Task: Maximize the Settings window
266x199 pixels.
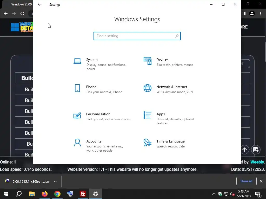Action: pos(223,4)
